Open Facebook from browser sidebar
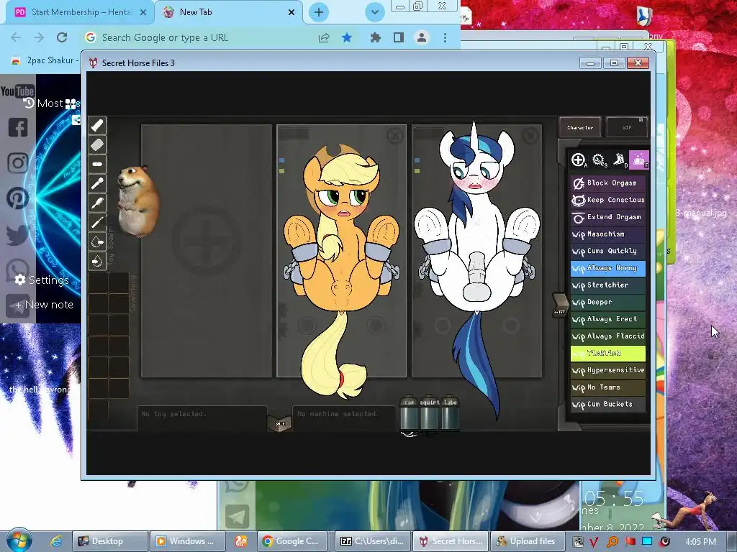The image size is (737, 552). coord(18,127)
